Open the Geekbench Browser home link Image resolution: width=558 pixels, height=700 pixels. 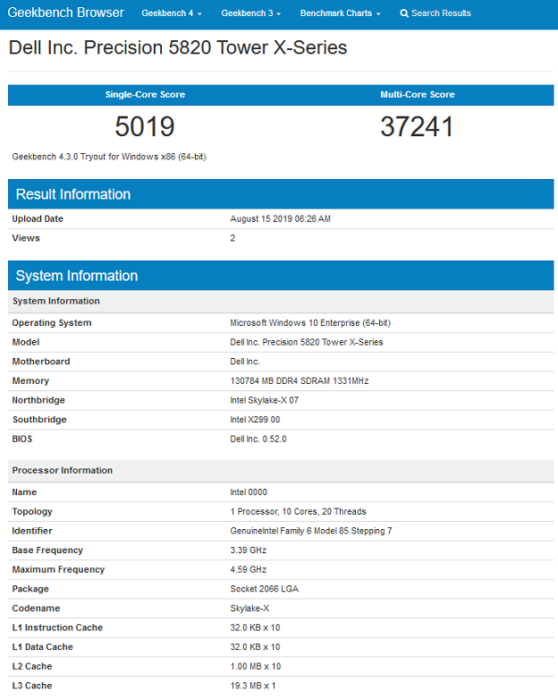65,13
